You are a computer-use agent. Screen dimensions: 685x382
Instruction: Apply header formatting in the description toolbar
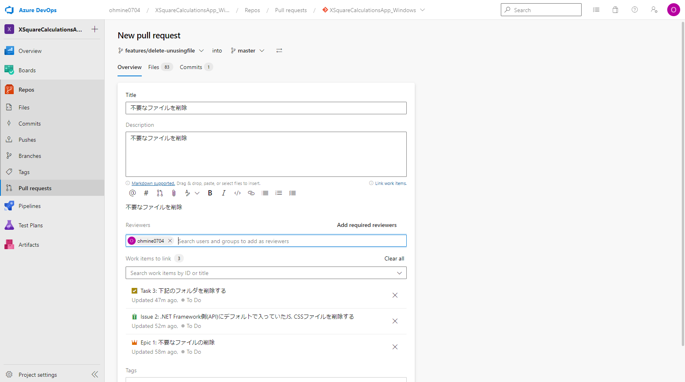point(187,193)
